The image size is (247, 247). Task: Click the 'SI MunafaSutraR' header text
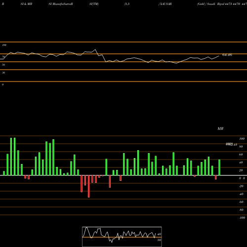click(61, 4)
